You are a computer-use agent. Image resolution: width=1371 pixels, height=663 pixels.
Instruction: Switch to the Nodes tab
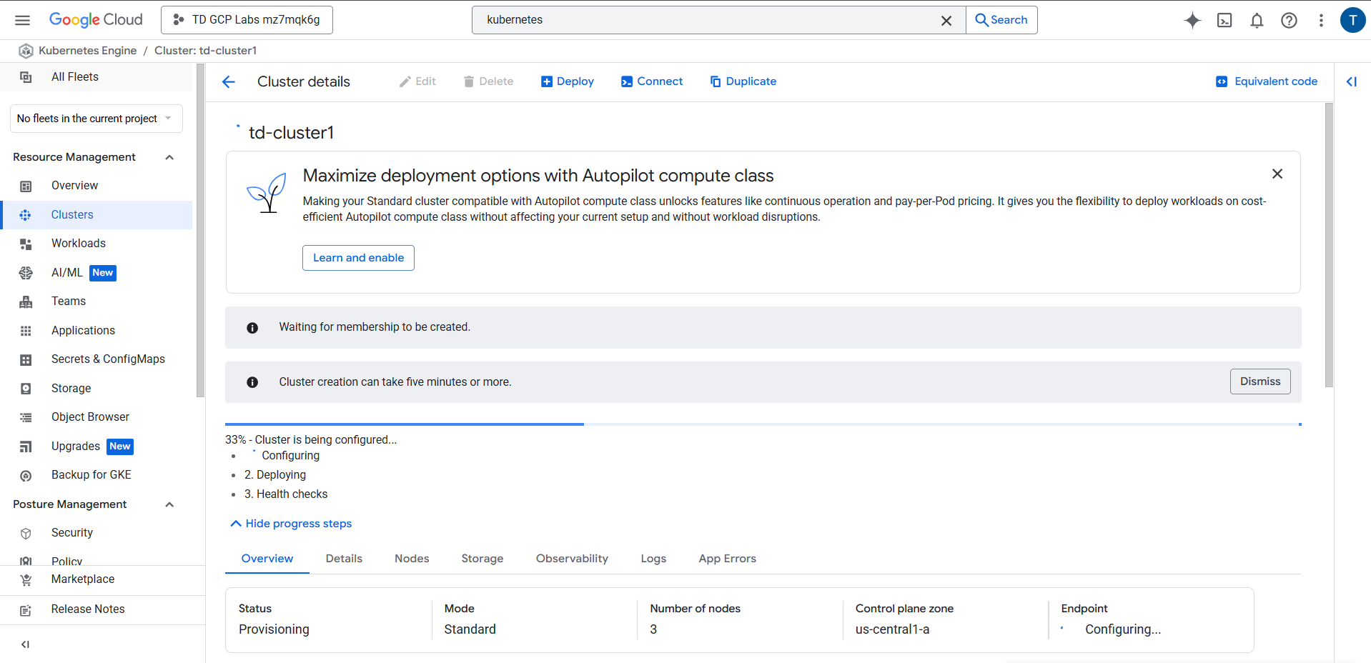412,559
